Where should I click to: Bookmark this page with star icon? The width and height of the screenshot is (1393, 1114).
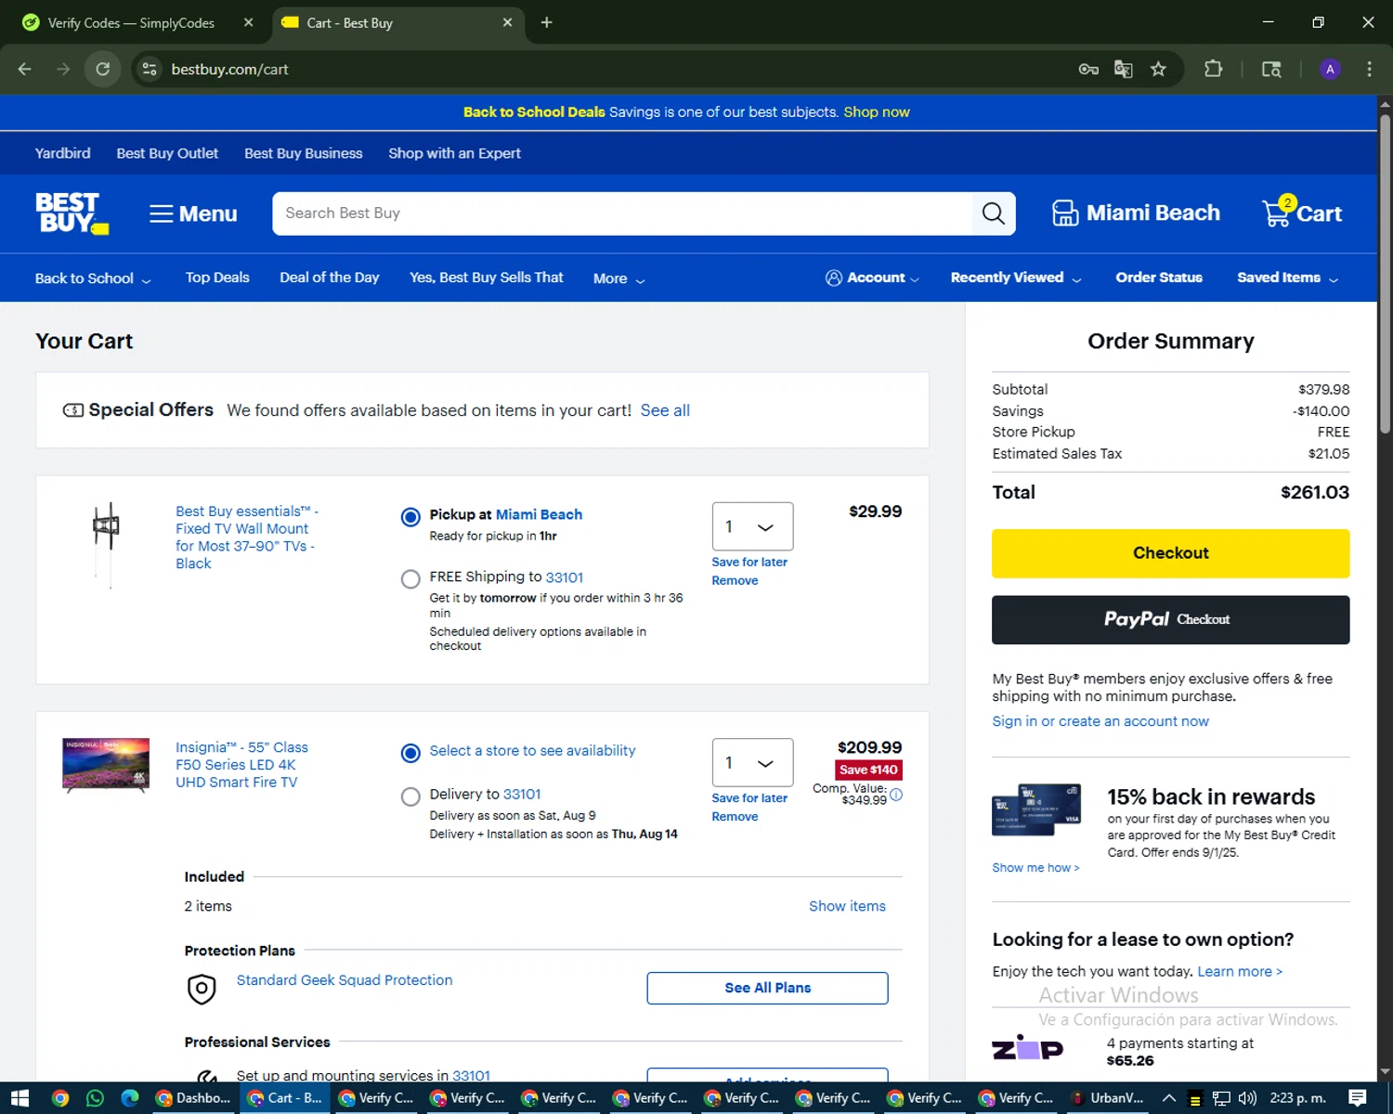click(1158, 69)
